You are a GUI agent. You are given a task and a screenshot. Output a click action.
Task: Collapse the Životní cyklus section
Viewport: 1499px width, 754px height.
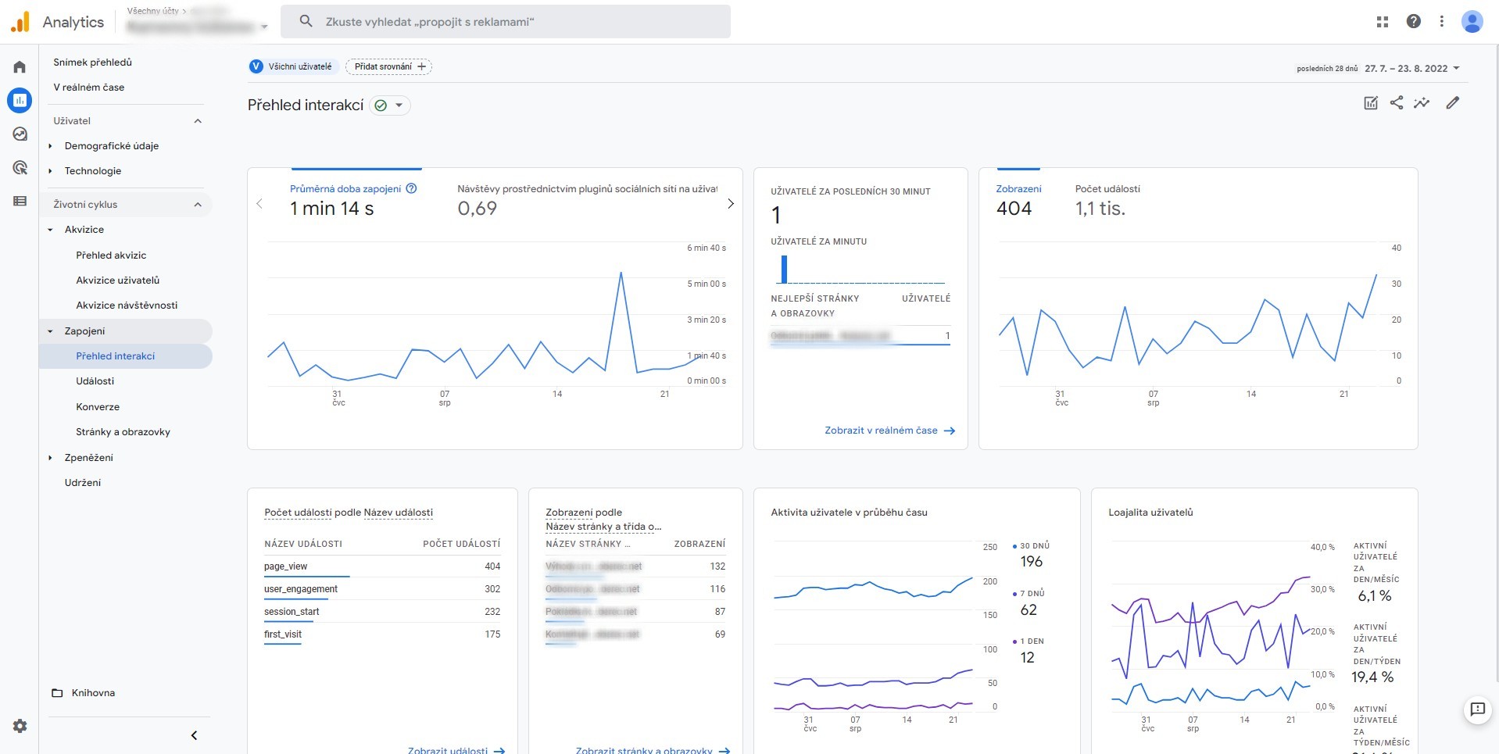[198, 205]
